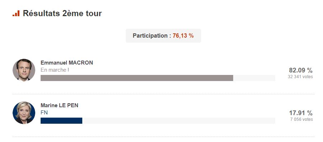Click Le Pen's dark blue result bar

click(x=61, y=120)
